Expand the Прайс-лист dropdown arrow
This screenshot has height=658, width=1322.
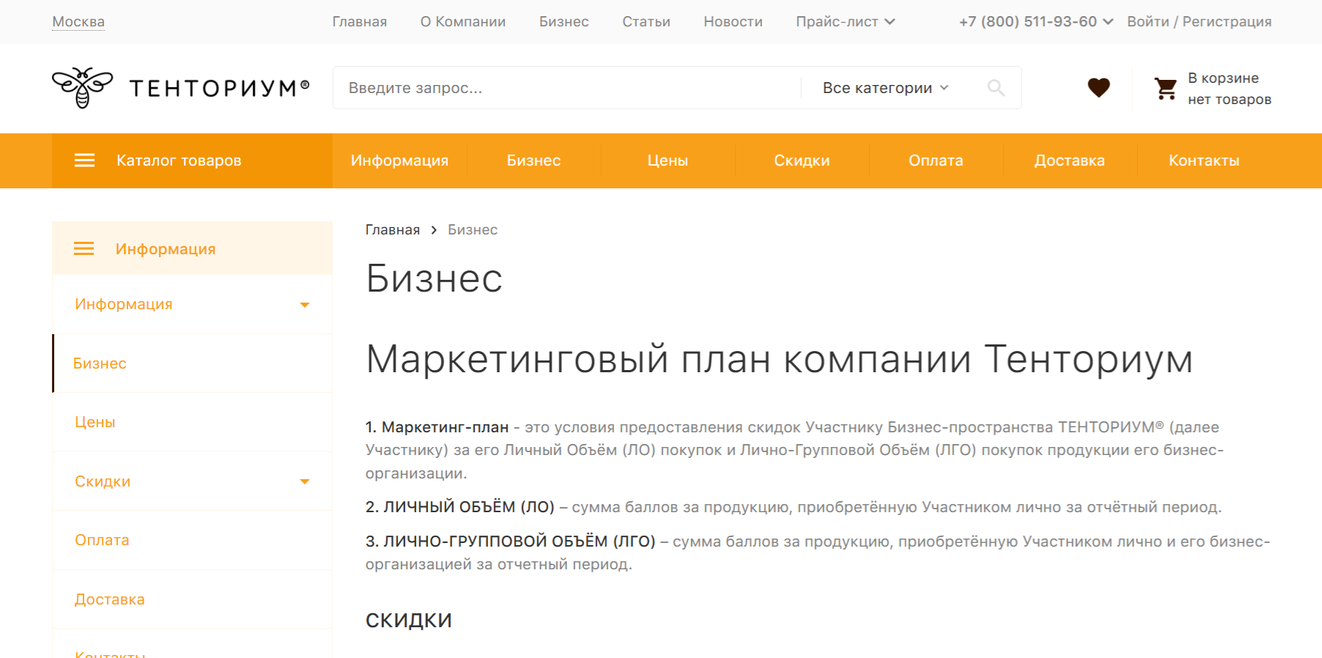pyautogui.click(x=890, y=22)
